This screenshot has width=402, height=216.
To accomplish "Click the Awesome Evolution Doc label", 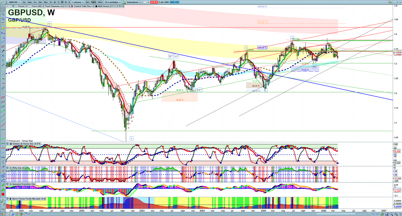I will [x=24, y=184].
